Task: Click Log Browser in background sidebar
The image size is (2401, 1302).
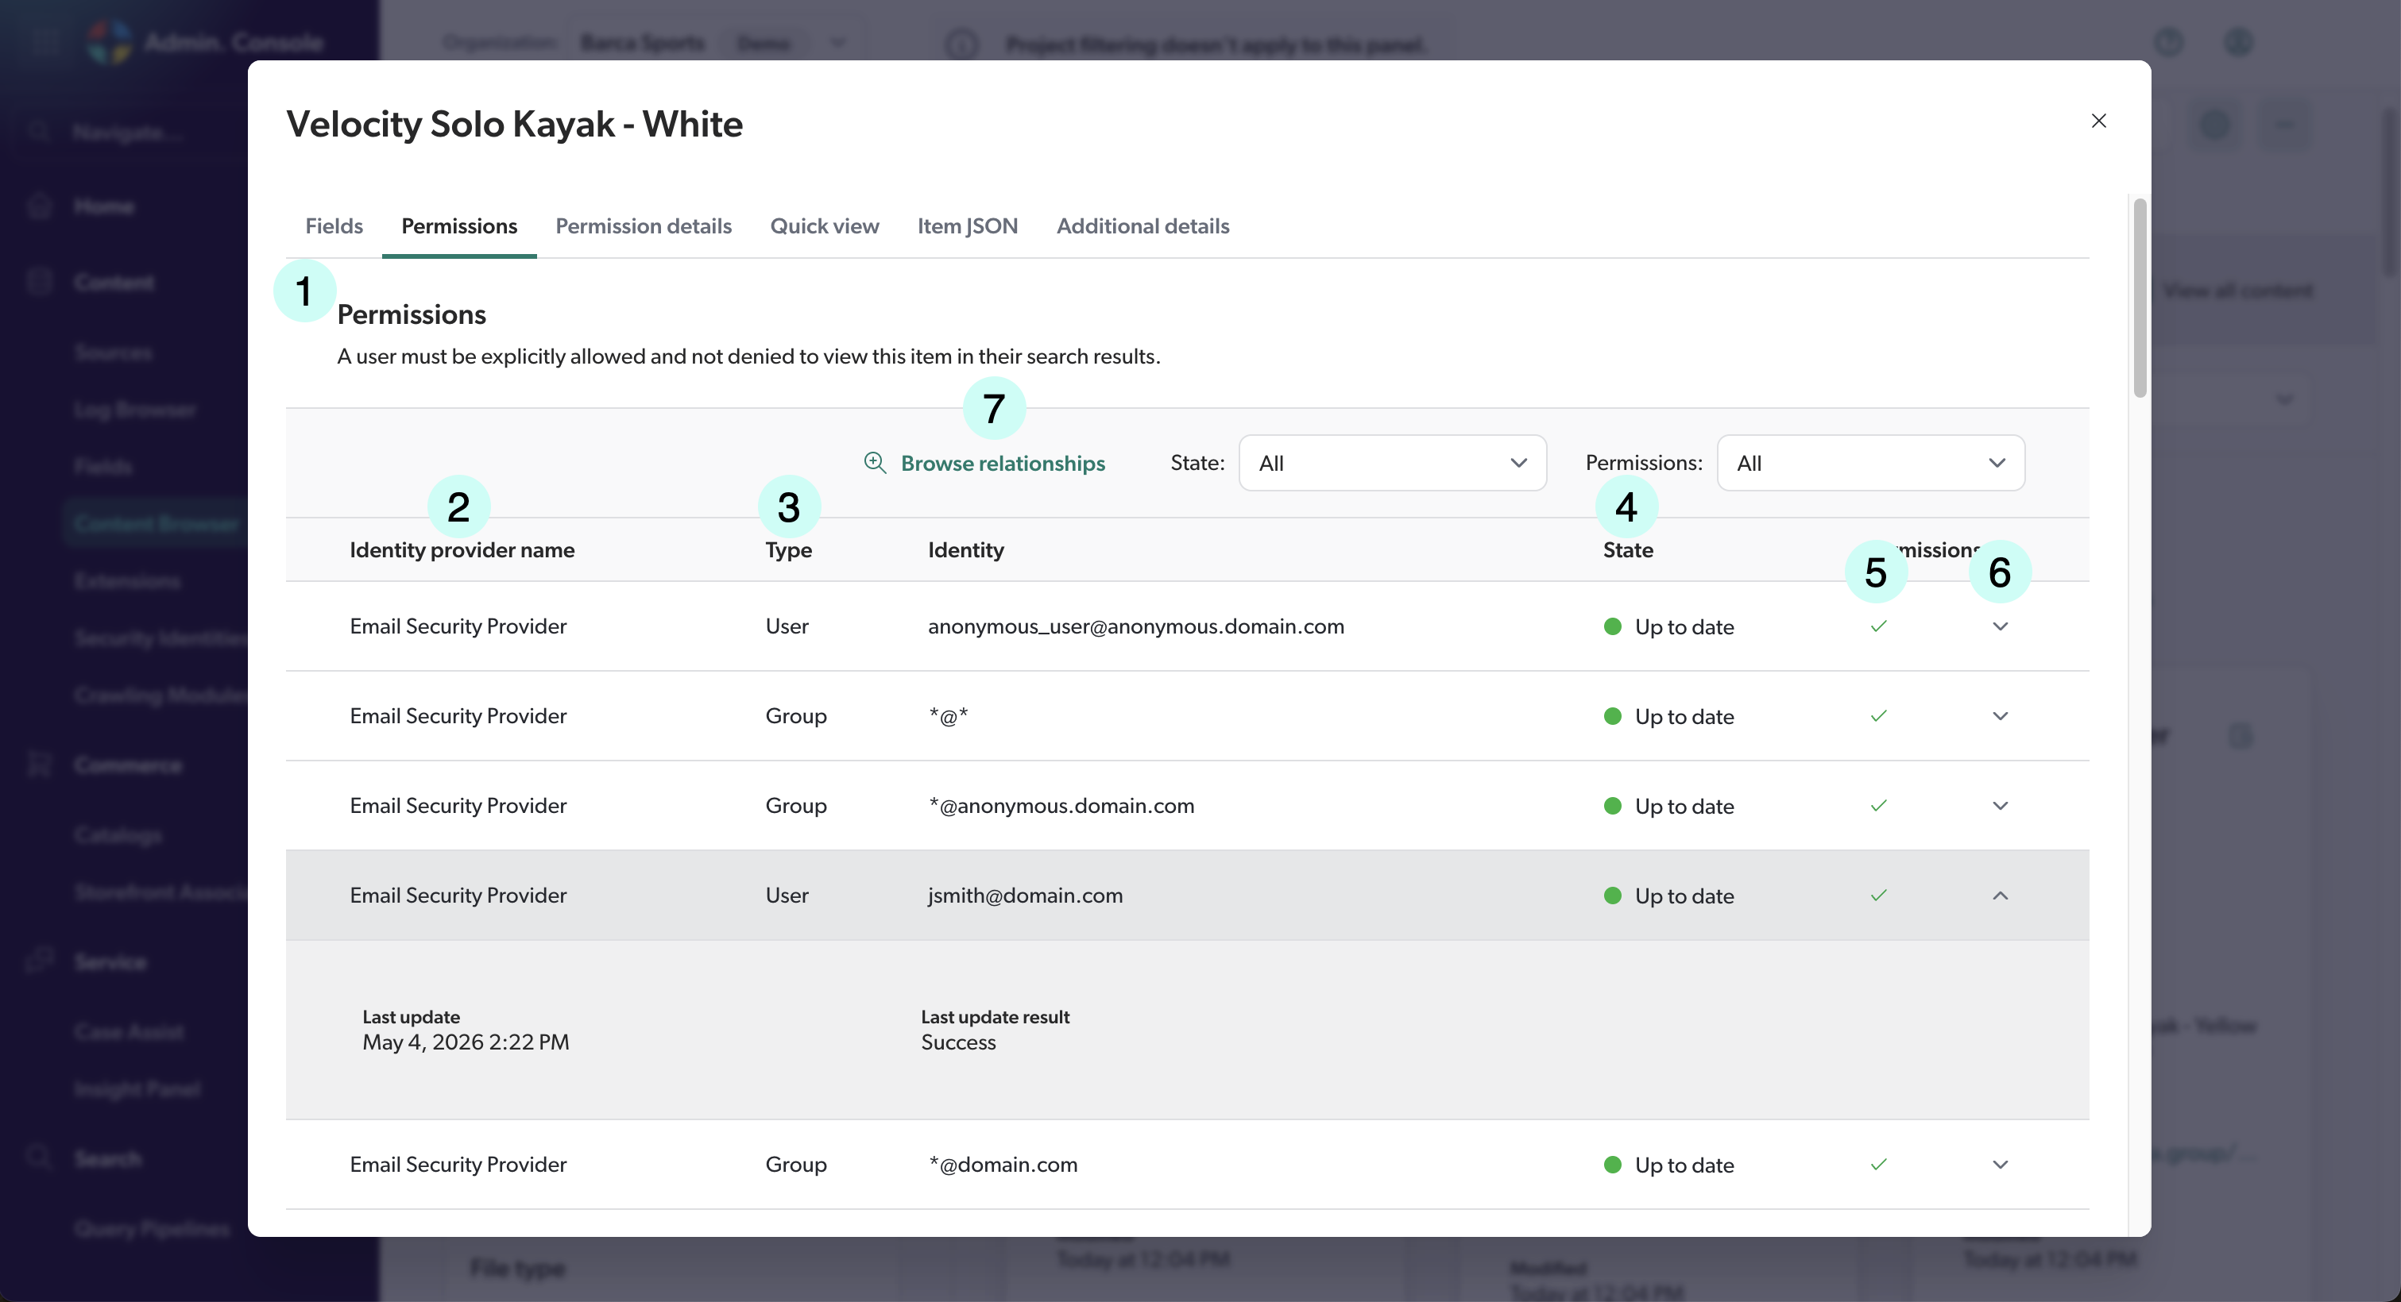Action: [x=135, y=410]
